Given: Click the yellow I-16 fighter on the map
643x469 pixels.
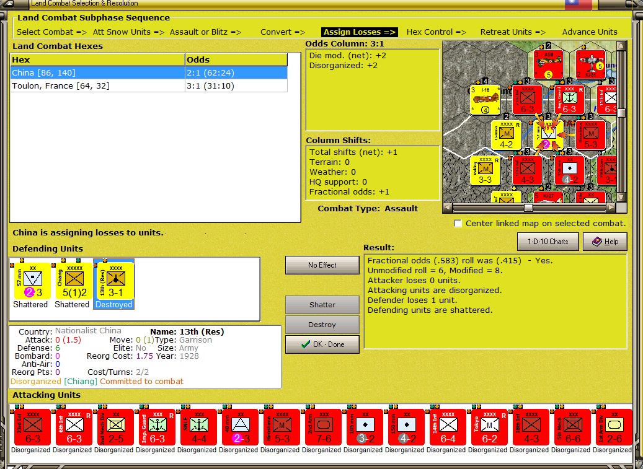Looking at the screenshot, I should [x=486, y=100].
